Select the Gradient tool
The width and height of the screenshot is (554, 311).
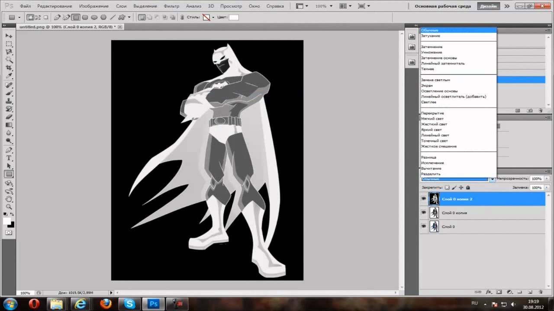point(9,125)
